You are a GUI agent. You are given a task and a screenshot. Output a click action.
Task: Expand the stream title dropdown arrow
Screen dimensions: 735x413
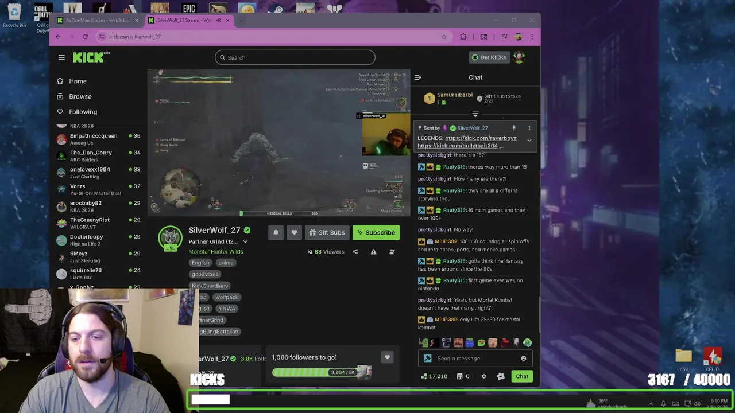[245, 242]
